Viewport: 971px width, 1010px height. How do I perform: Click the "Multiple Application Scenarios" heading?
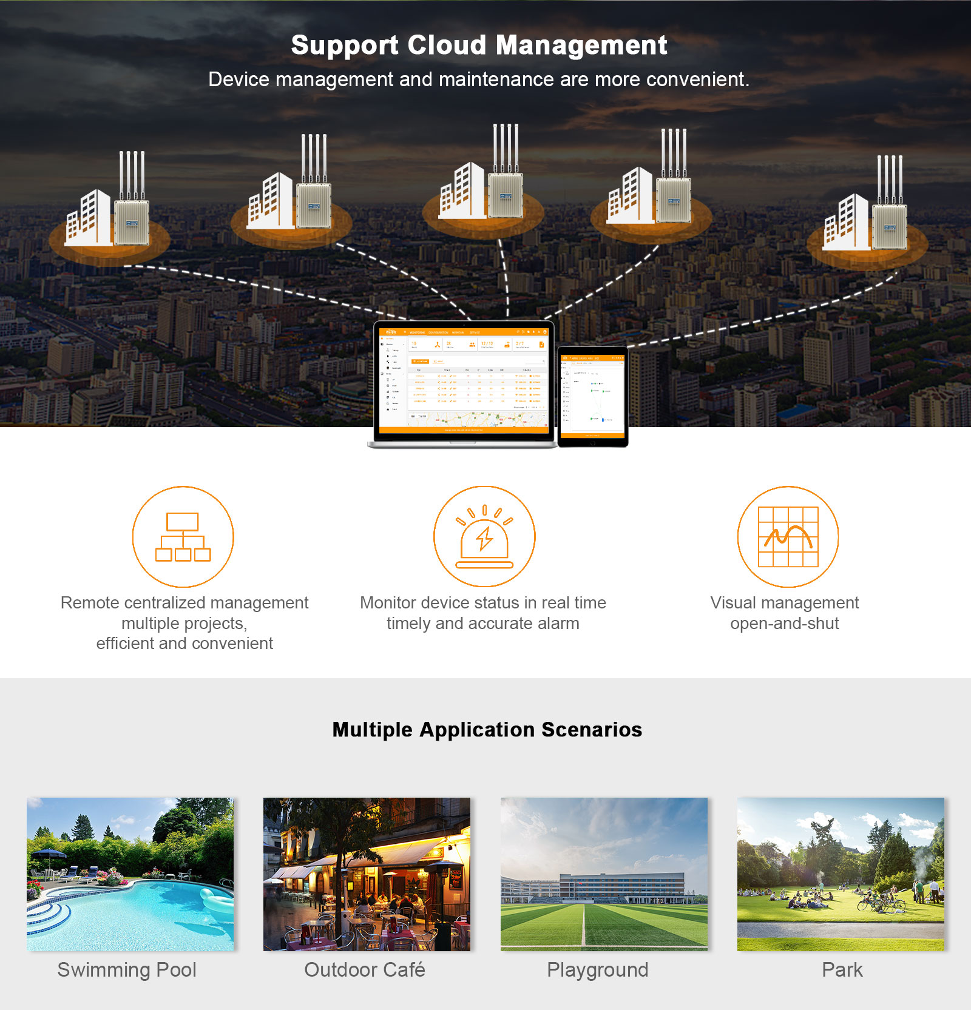(487, 729)
